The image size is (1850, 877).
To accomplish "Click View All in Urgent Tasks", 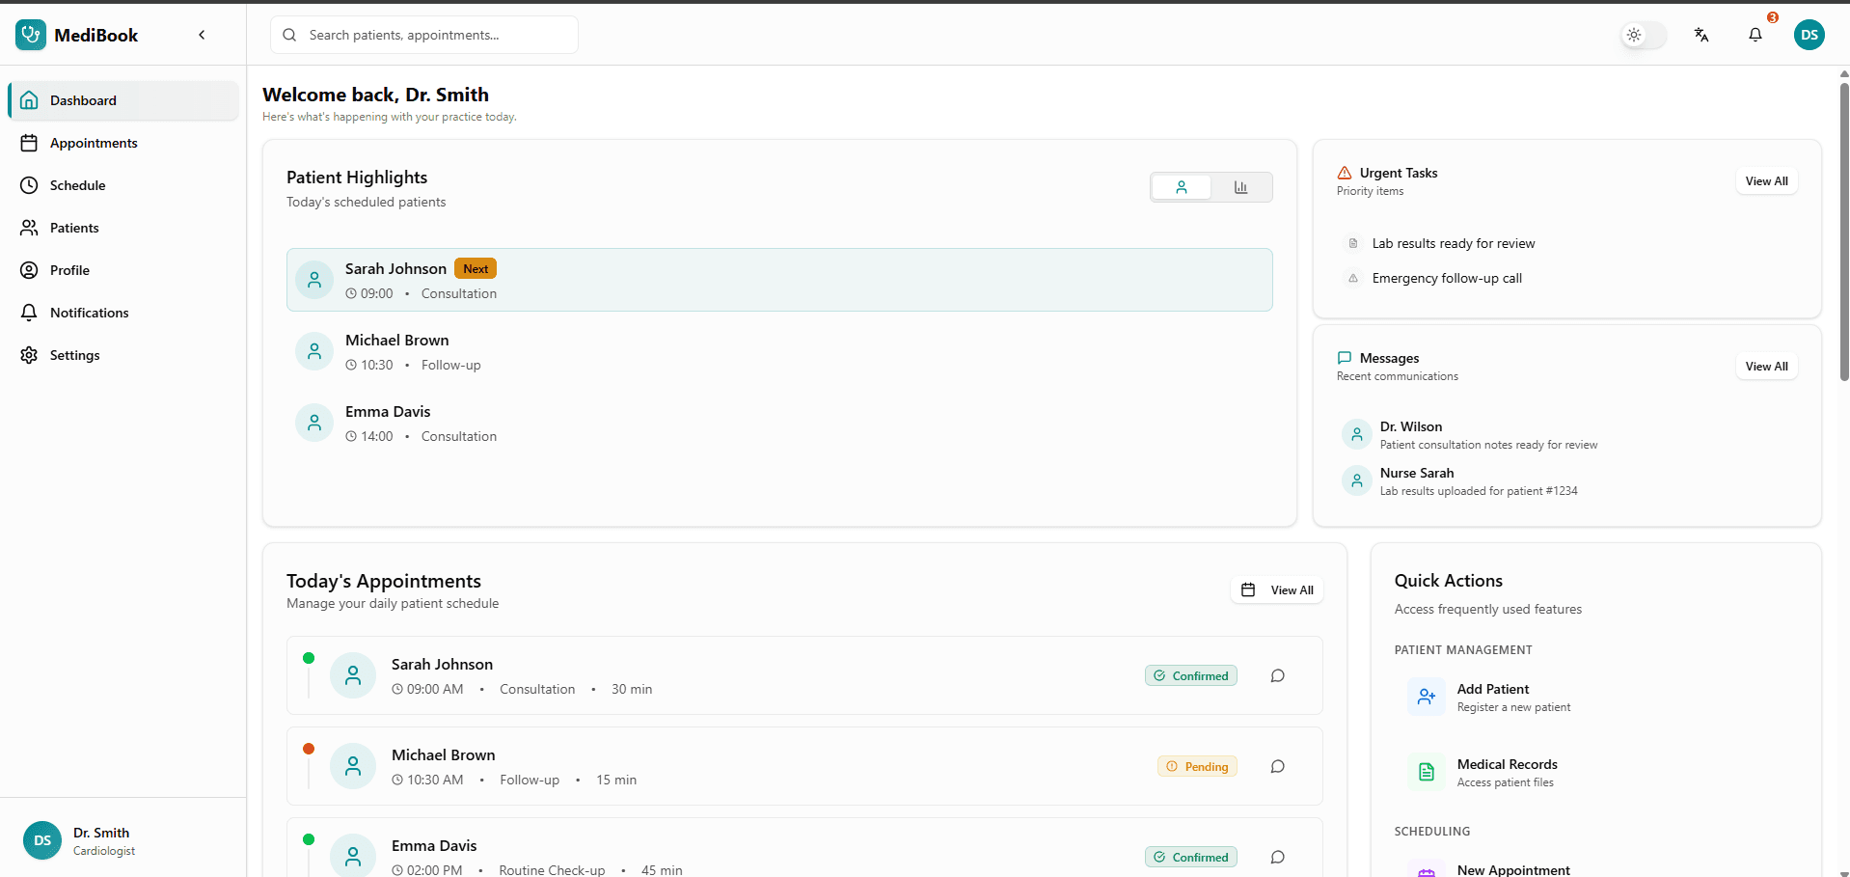I will coord(1766,181).
